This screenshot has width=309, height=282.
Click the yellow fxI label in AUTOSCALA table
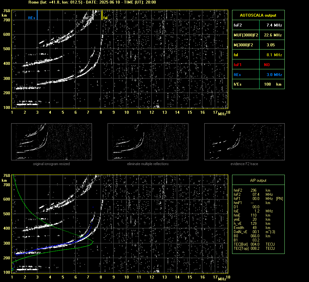[236, 55]
